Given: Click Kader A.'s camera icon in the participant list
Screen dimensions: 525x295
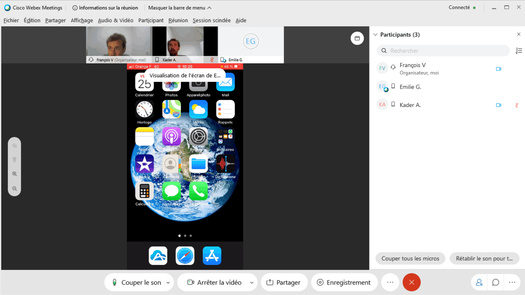Looking at the screenshot, I should [498, 105].
